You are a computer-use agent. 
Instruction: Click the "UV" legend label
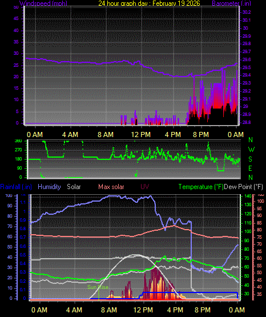click(x=144, y=187)
